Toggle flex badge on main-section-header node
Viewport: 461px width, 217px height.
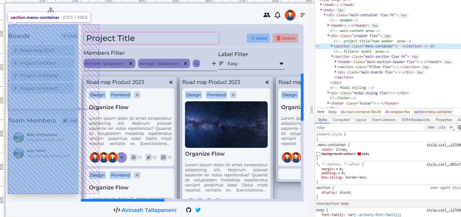[x=448, y=62]
